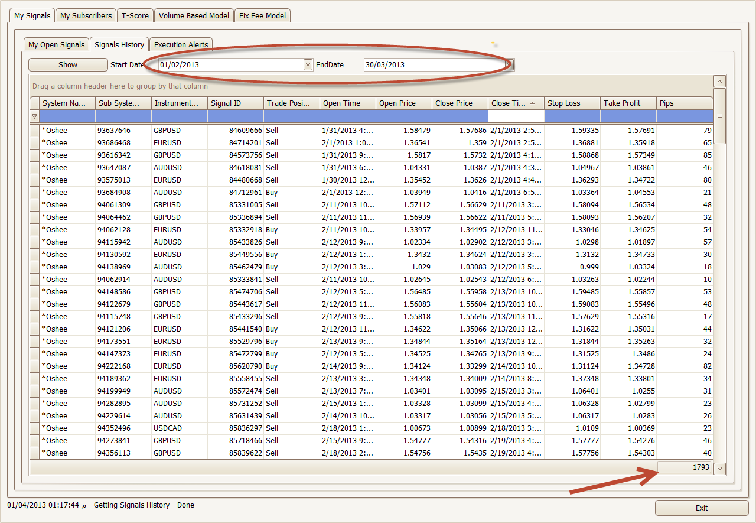Click Stop Loss cell 1.31844

572,341
